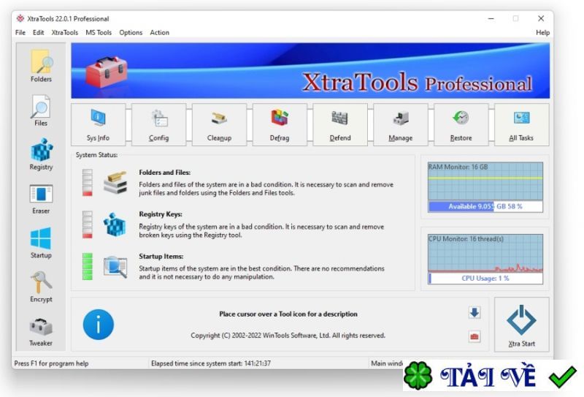Image resolution: width=584 pixels, height=397 pixels.
Task: Open the Folders tool in sidebar
Action: [41, 66]
